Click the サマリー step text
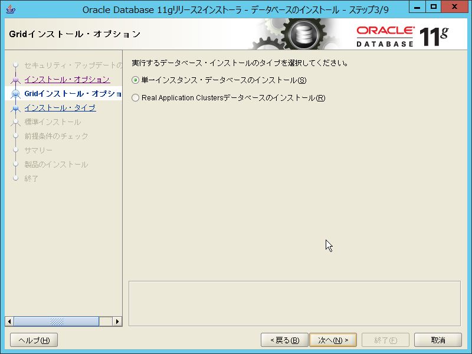This screenshot has height=354, width=472. tap(38, 150)
